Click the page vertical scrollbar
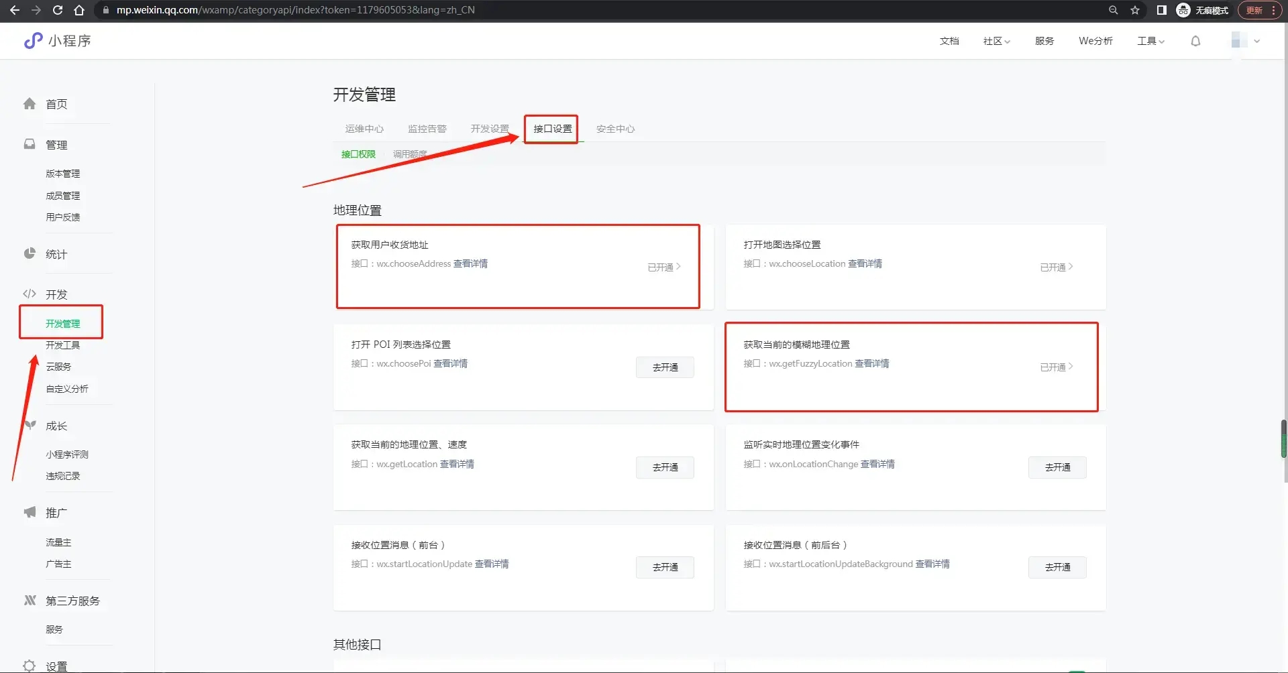 (x=1283, y=439)
